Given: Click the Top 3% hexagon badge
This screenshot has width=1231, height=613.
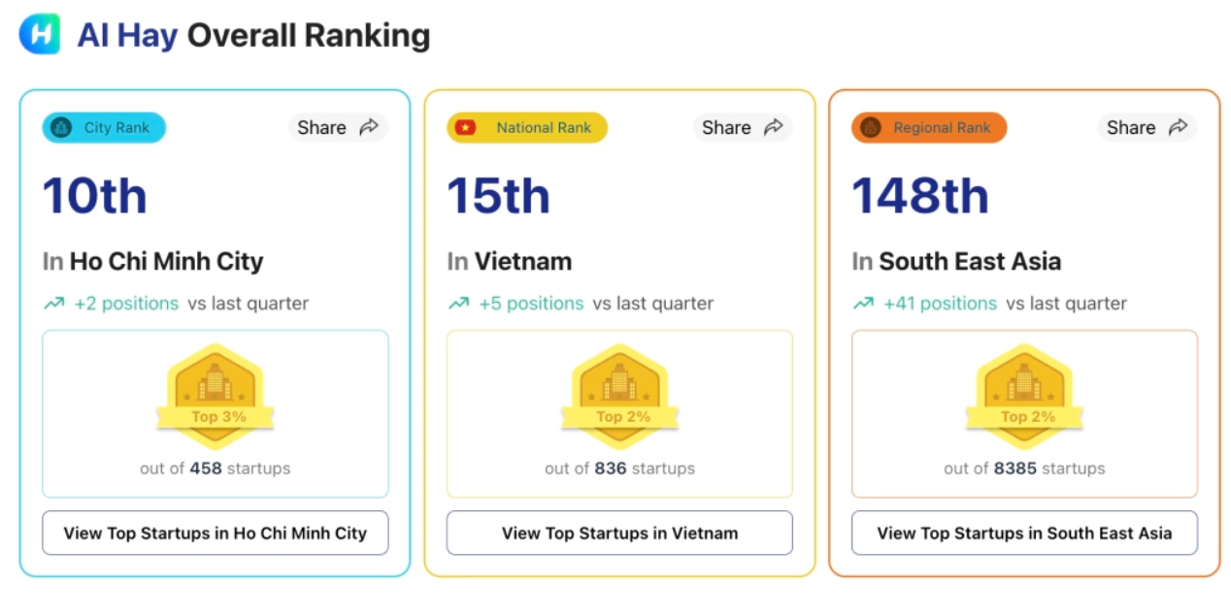Looking at the screenshot, I should click(216, 395).
